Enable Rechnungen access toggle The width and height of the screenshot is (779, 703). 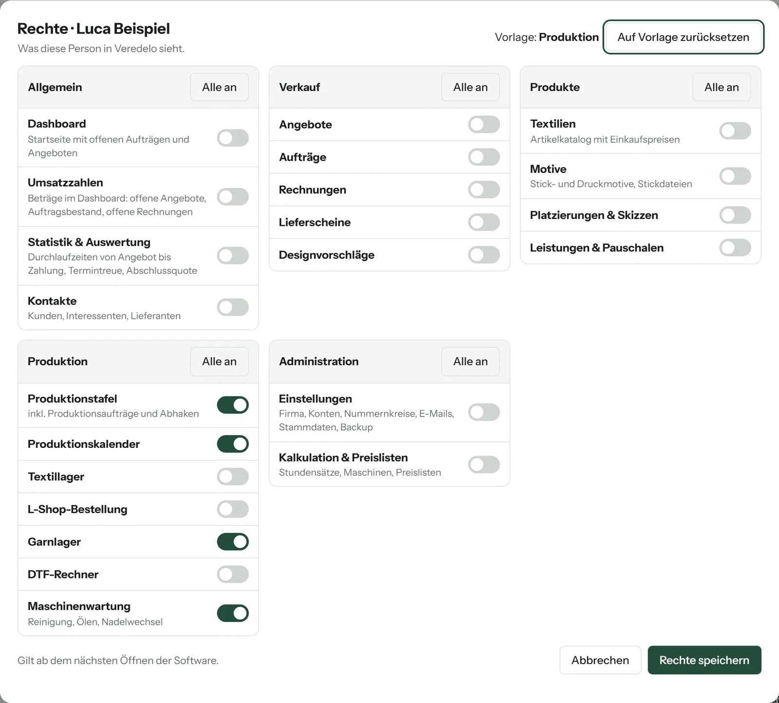click(x=484, y=190)
